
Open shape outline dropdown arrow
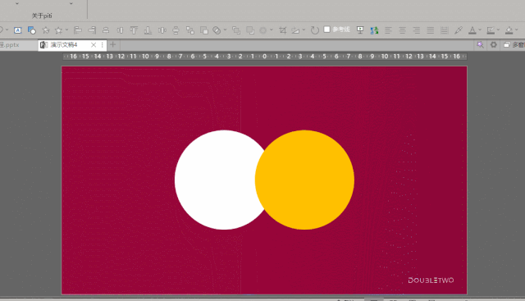coord(498,30)
